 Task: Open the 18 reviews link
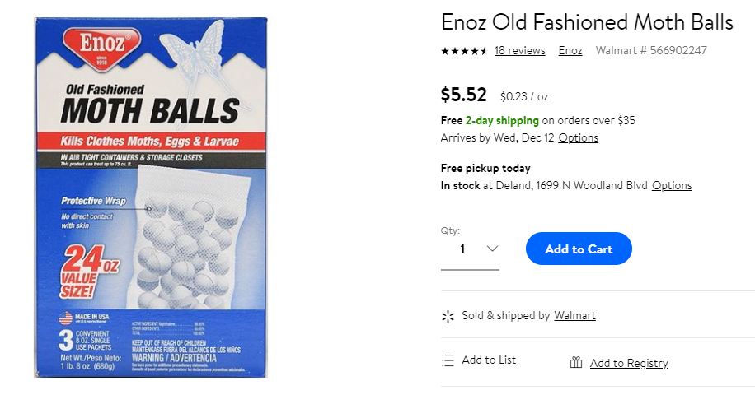(x=520, y=50)
